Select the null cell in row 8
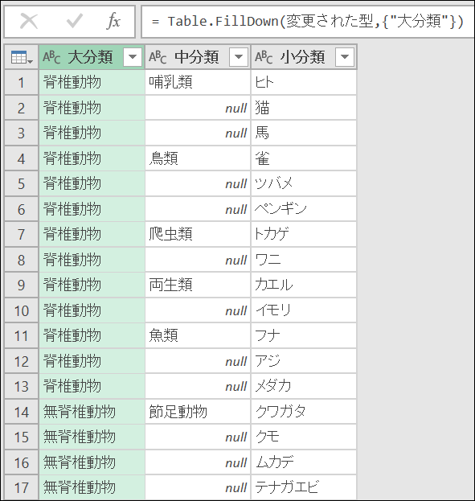This screenshot has width=475, height=501. 198,260
